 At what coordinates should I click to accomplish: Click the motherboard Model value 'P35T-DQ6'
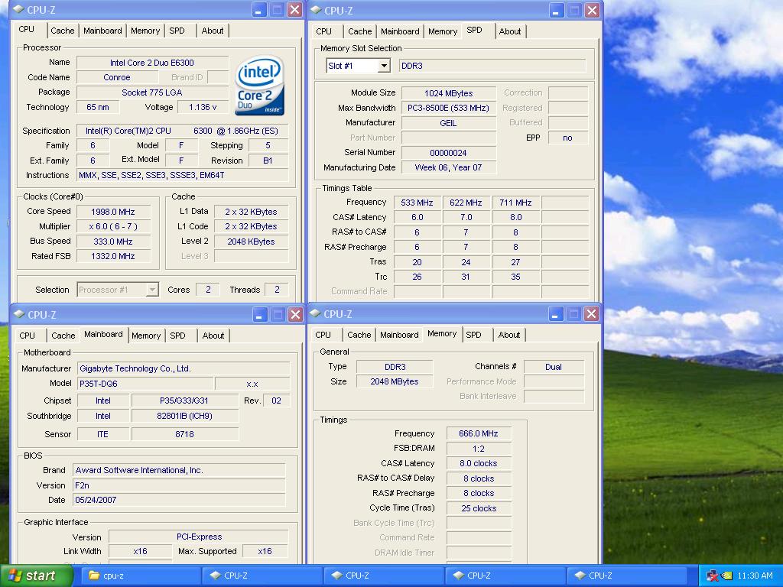pyautogui.click(x=145, y=384)
